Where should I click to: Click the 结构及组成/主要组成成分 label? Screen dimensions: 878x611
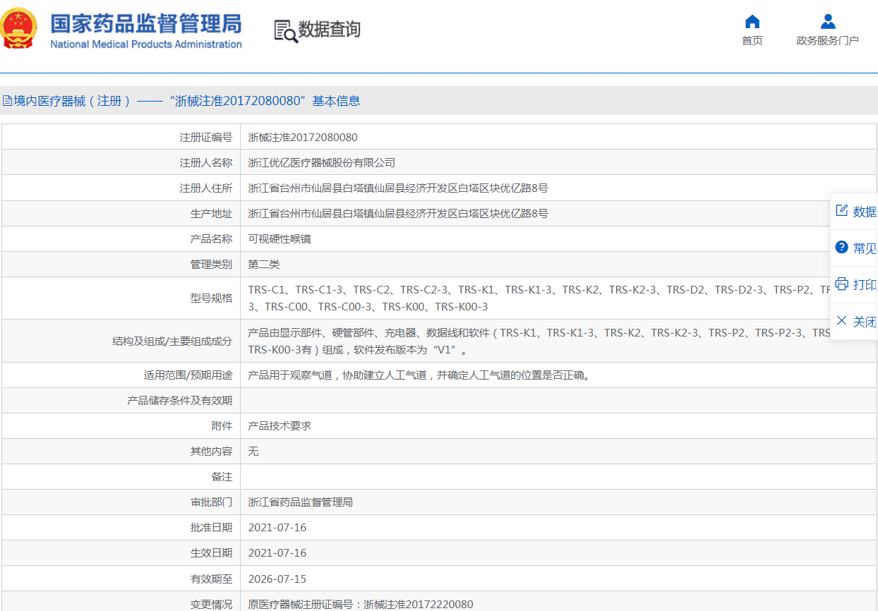click(x=172, y=341)
